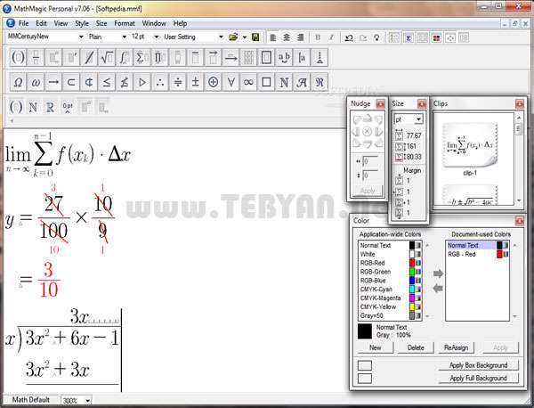Viewport: 534px width, 408px height.
Task: Open the Help menu
Action: (x=180, y=23)
